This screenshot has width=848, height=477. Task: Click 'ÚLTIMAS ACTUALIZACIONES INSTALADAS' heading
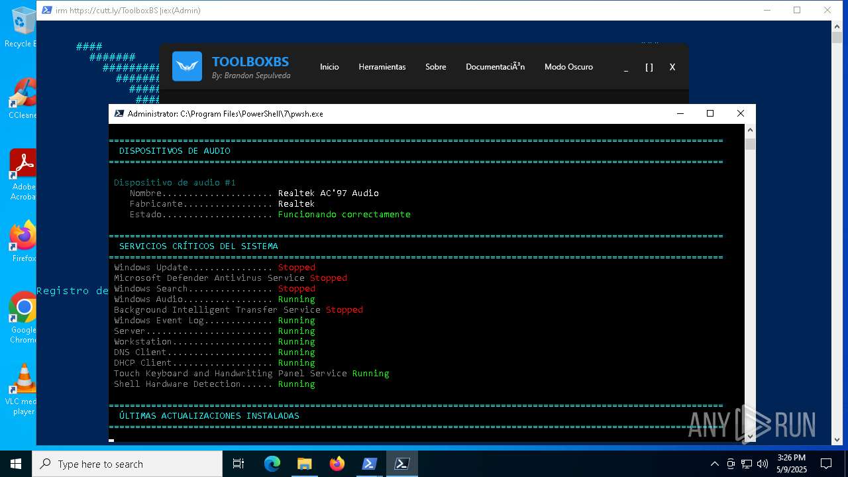[x=209, y=415]
